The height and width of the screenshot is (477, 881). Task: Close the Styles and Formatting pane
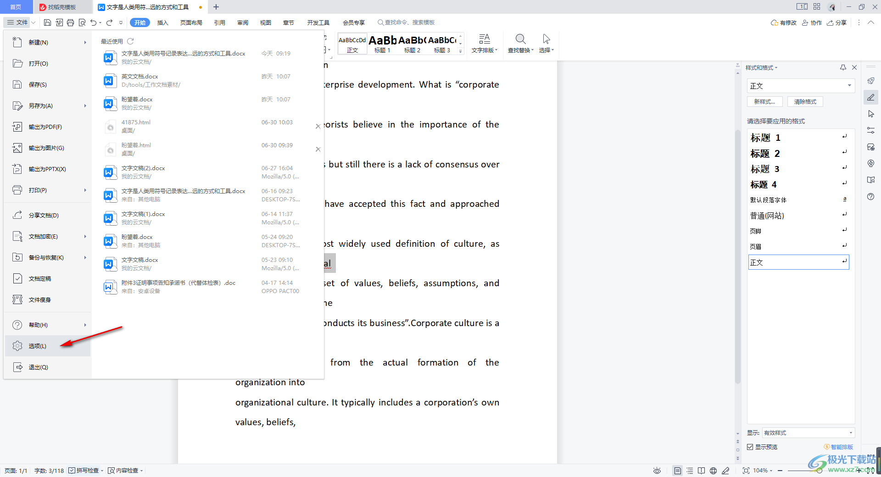point(854,67)
